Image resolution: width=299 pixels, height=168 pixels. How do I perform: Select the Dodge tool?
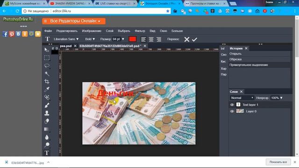[x=47, y=145]
